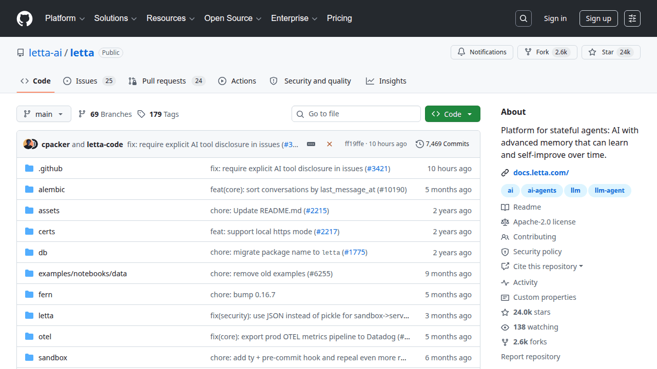Open the docs.letta.com link
Viewport: 657px width, 369px height.
(x=541, y=173)
